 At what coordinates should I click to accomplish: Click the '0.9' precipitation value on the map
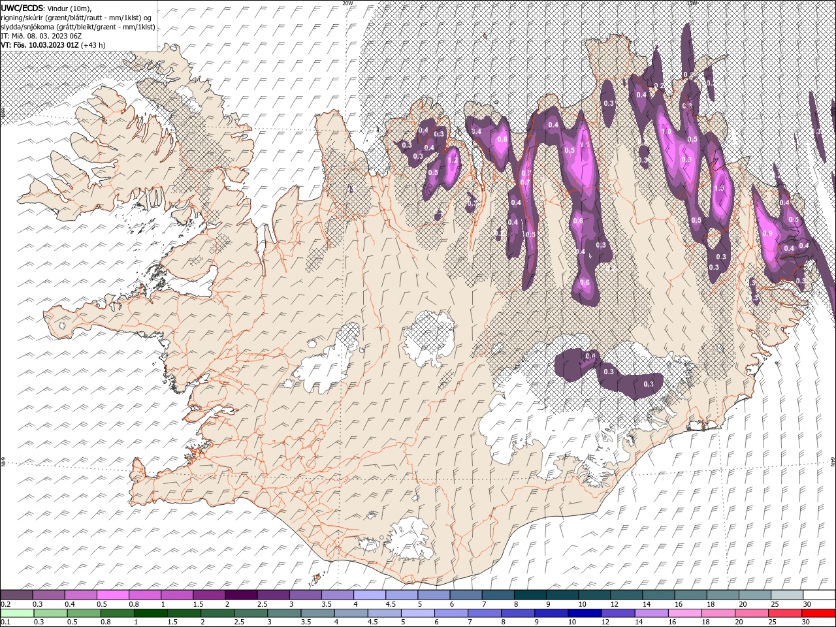(x=767, y=234)
